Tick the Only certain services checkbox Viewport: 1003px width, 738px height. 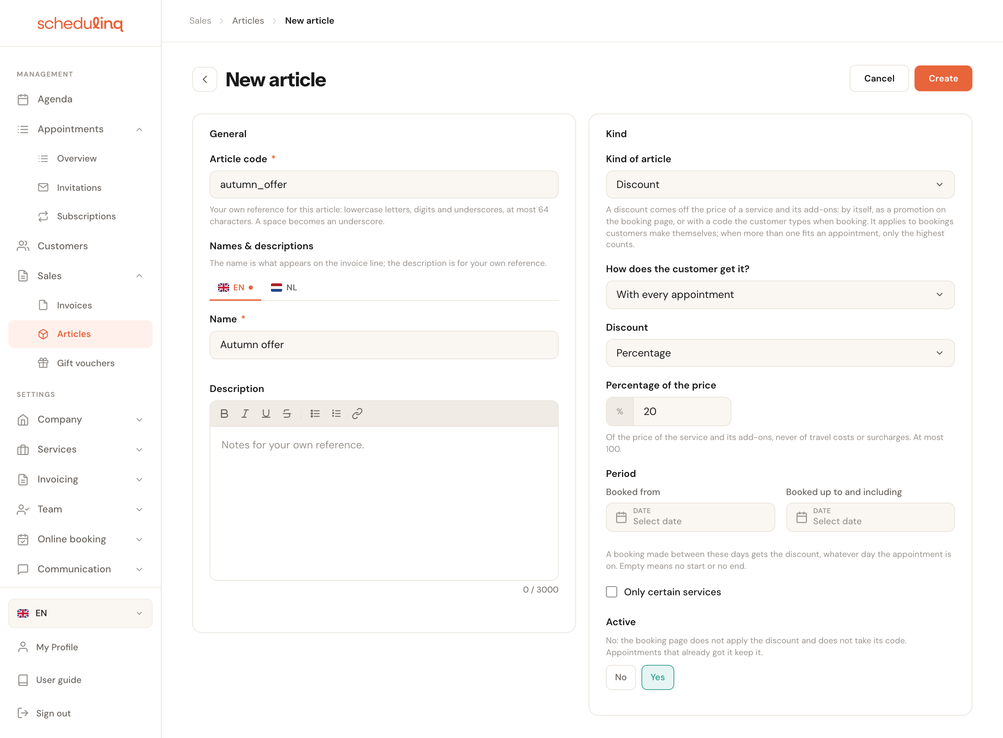click(612, 592)
